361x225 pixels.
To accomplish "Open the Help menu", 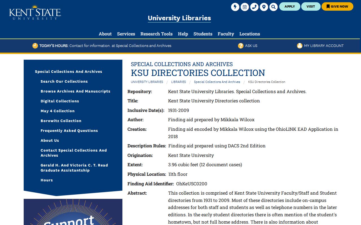I will pos(183,34).
